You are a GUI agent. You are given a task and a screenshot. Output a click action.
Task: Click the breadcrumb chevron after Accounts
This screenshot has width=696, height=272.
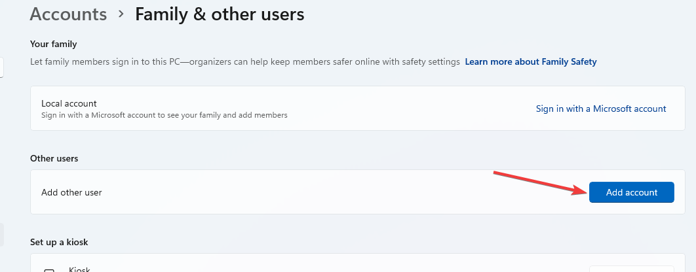click(121, 14)
